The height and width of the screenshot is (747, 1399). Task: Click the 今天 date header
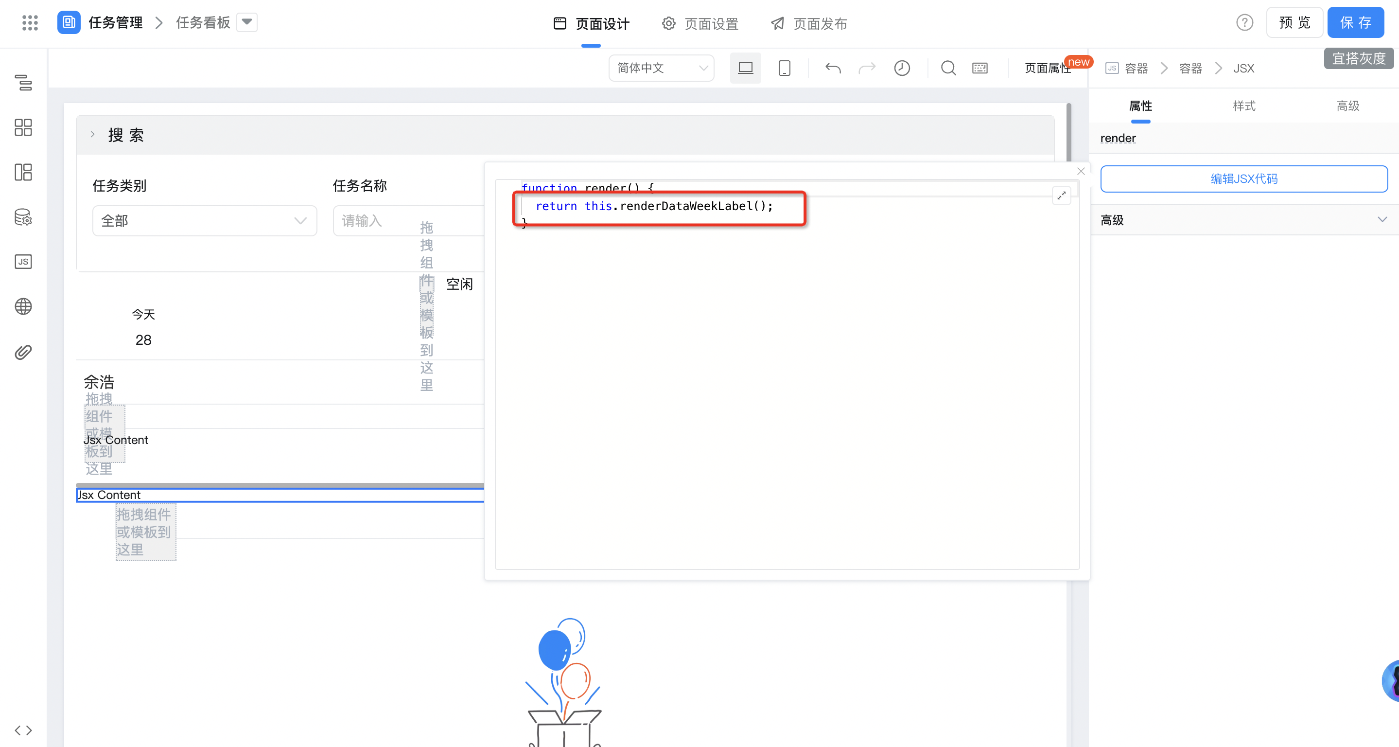pyautogui.click(x=143, y=315)
